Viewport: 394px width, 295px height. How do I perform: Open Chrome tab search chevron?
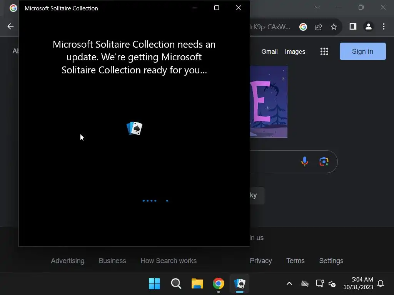coord(317,8)
